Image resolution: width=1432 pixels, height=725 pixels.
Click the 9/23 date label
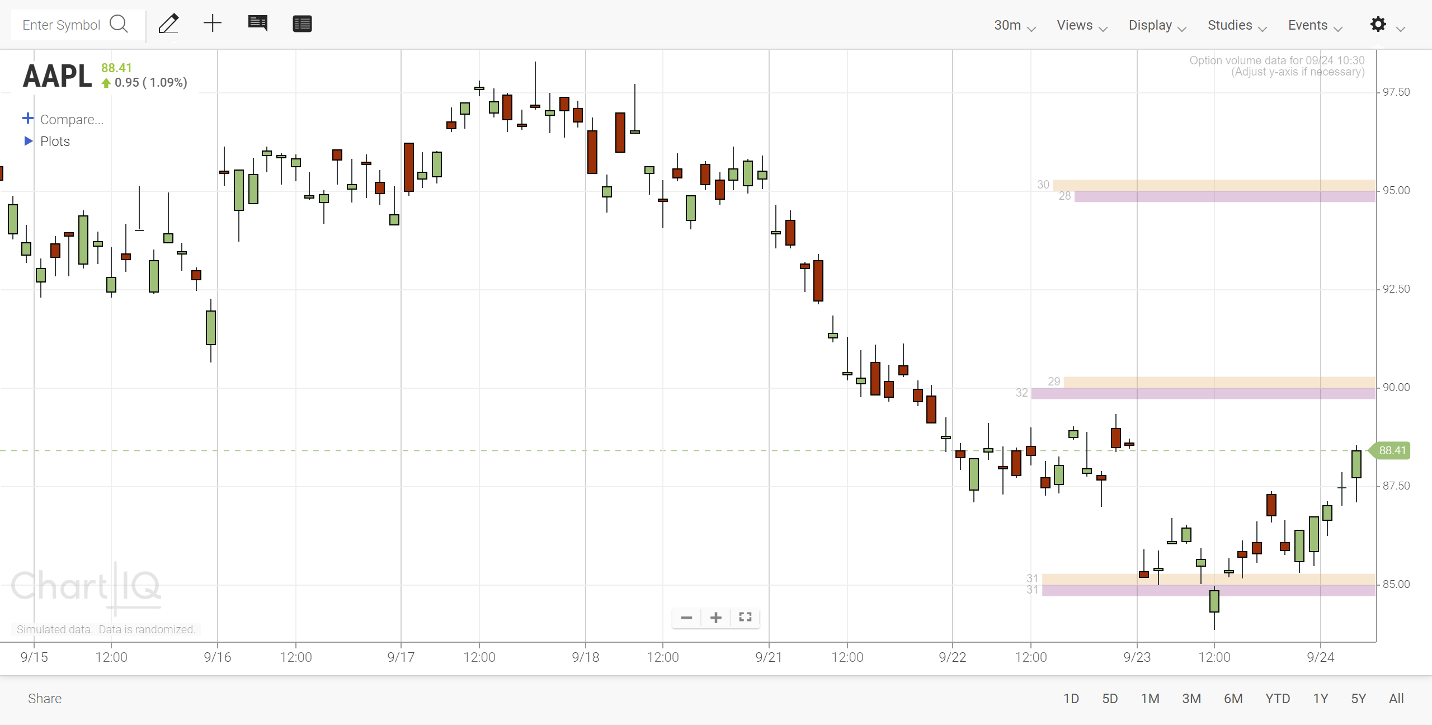[1137, 657]
